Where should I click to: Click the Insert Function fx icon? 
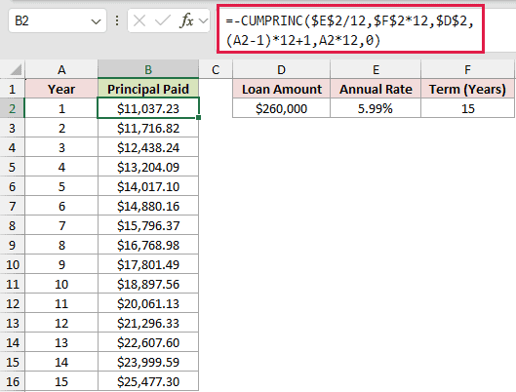186,20
